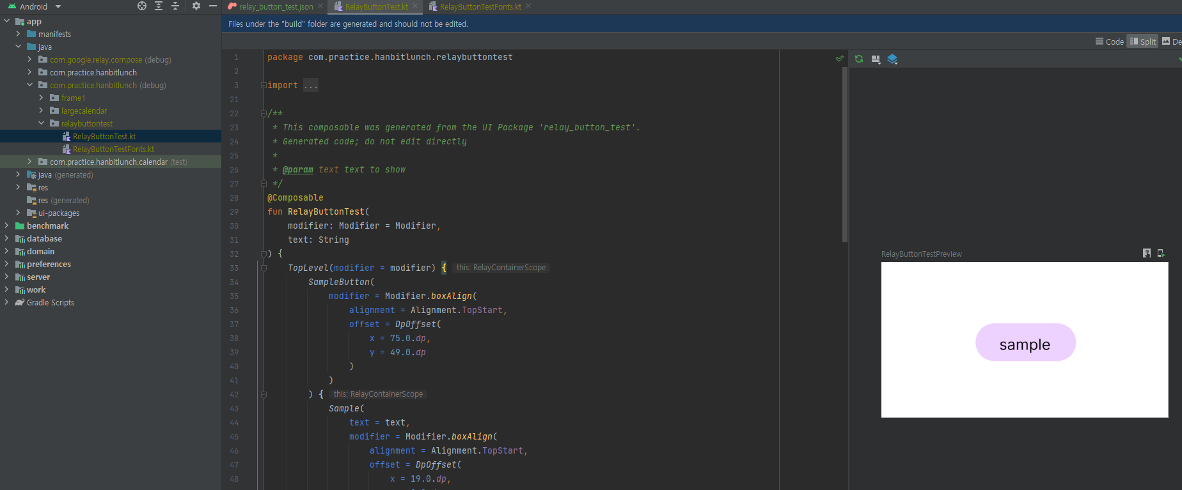Open the preview layout arrangement dropdown icon
This screenshot has width=1182, height=490.
pyautogui.click(x=876, y=59)
